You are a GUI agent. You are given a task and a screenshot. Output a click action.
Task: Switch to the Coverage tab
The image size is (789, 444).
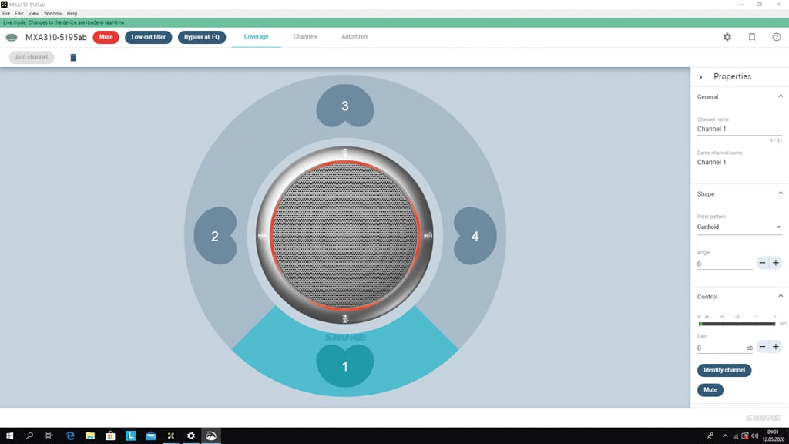point(256,37)
